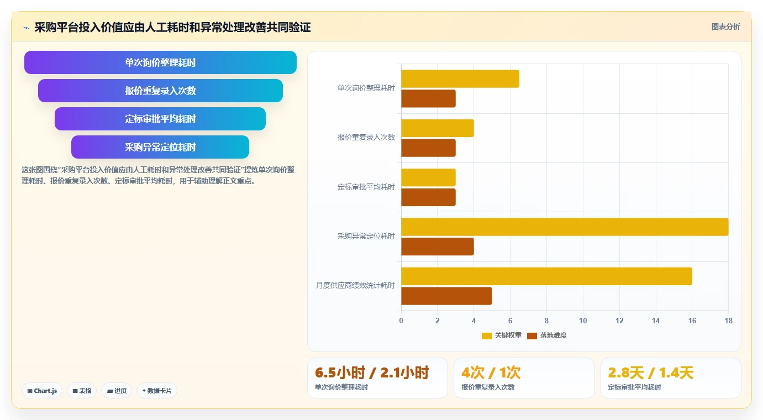Screen dimensions: 763x420
Task: Select the 报价重复录入次数 funnel bar
Action: [x=160, y=91]
